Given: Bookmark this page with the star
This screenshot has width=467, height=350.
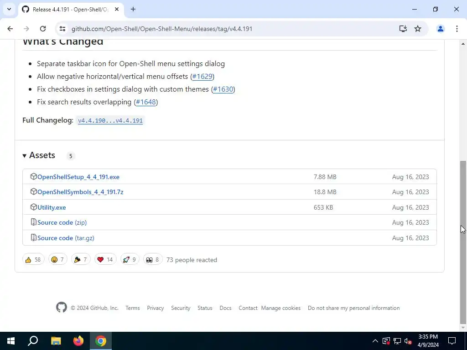Looking at the screenshot, I should (x=418, y=29).
